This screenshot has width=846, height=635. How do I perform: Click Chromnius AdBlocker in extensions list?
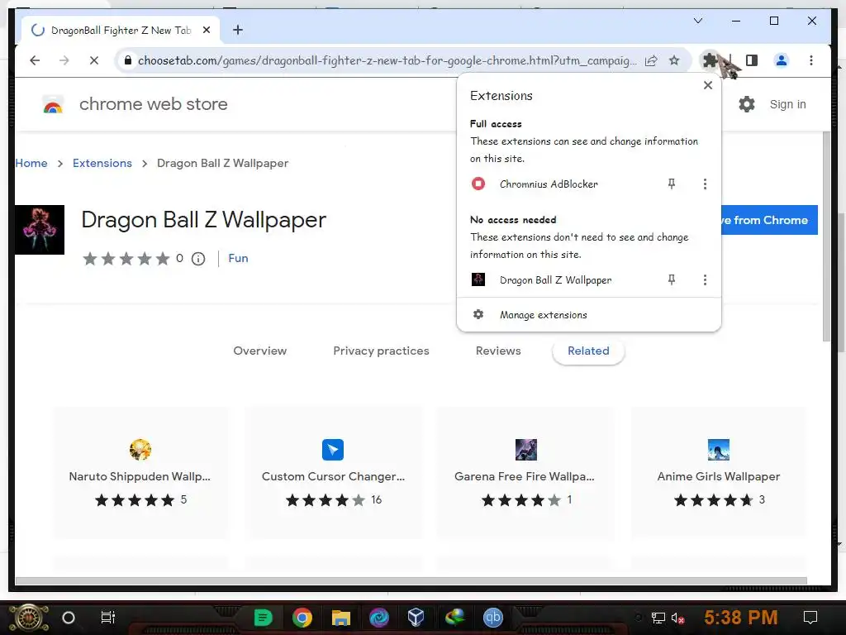pyautogui.click(x=549, y=184)
